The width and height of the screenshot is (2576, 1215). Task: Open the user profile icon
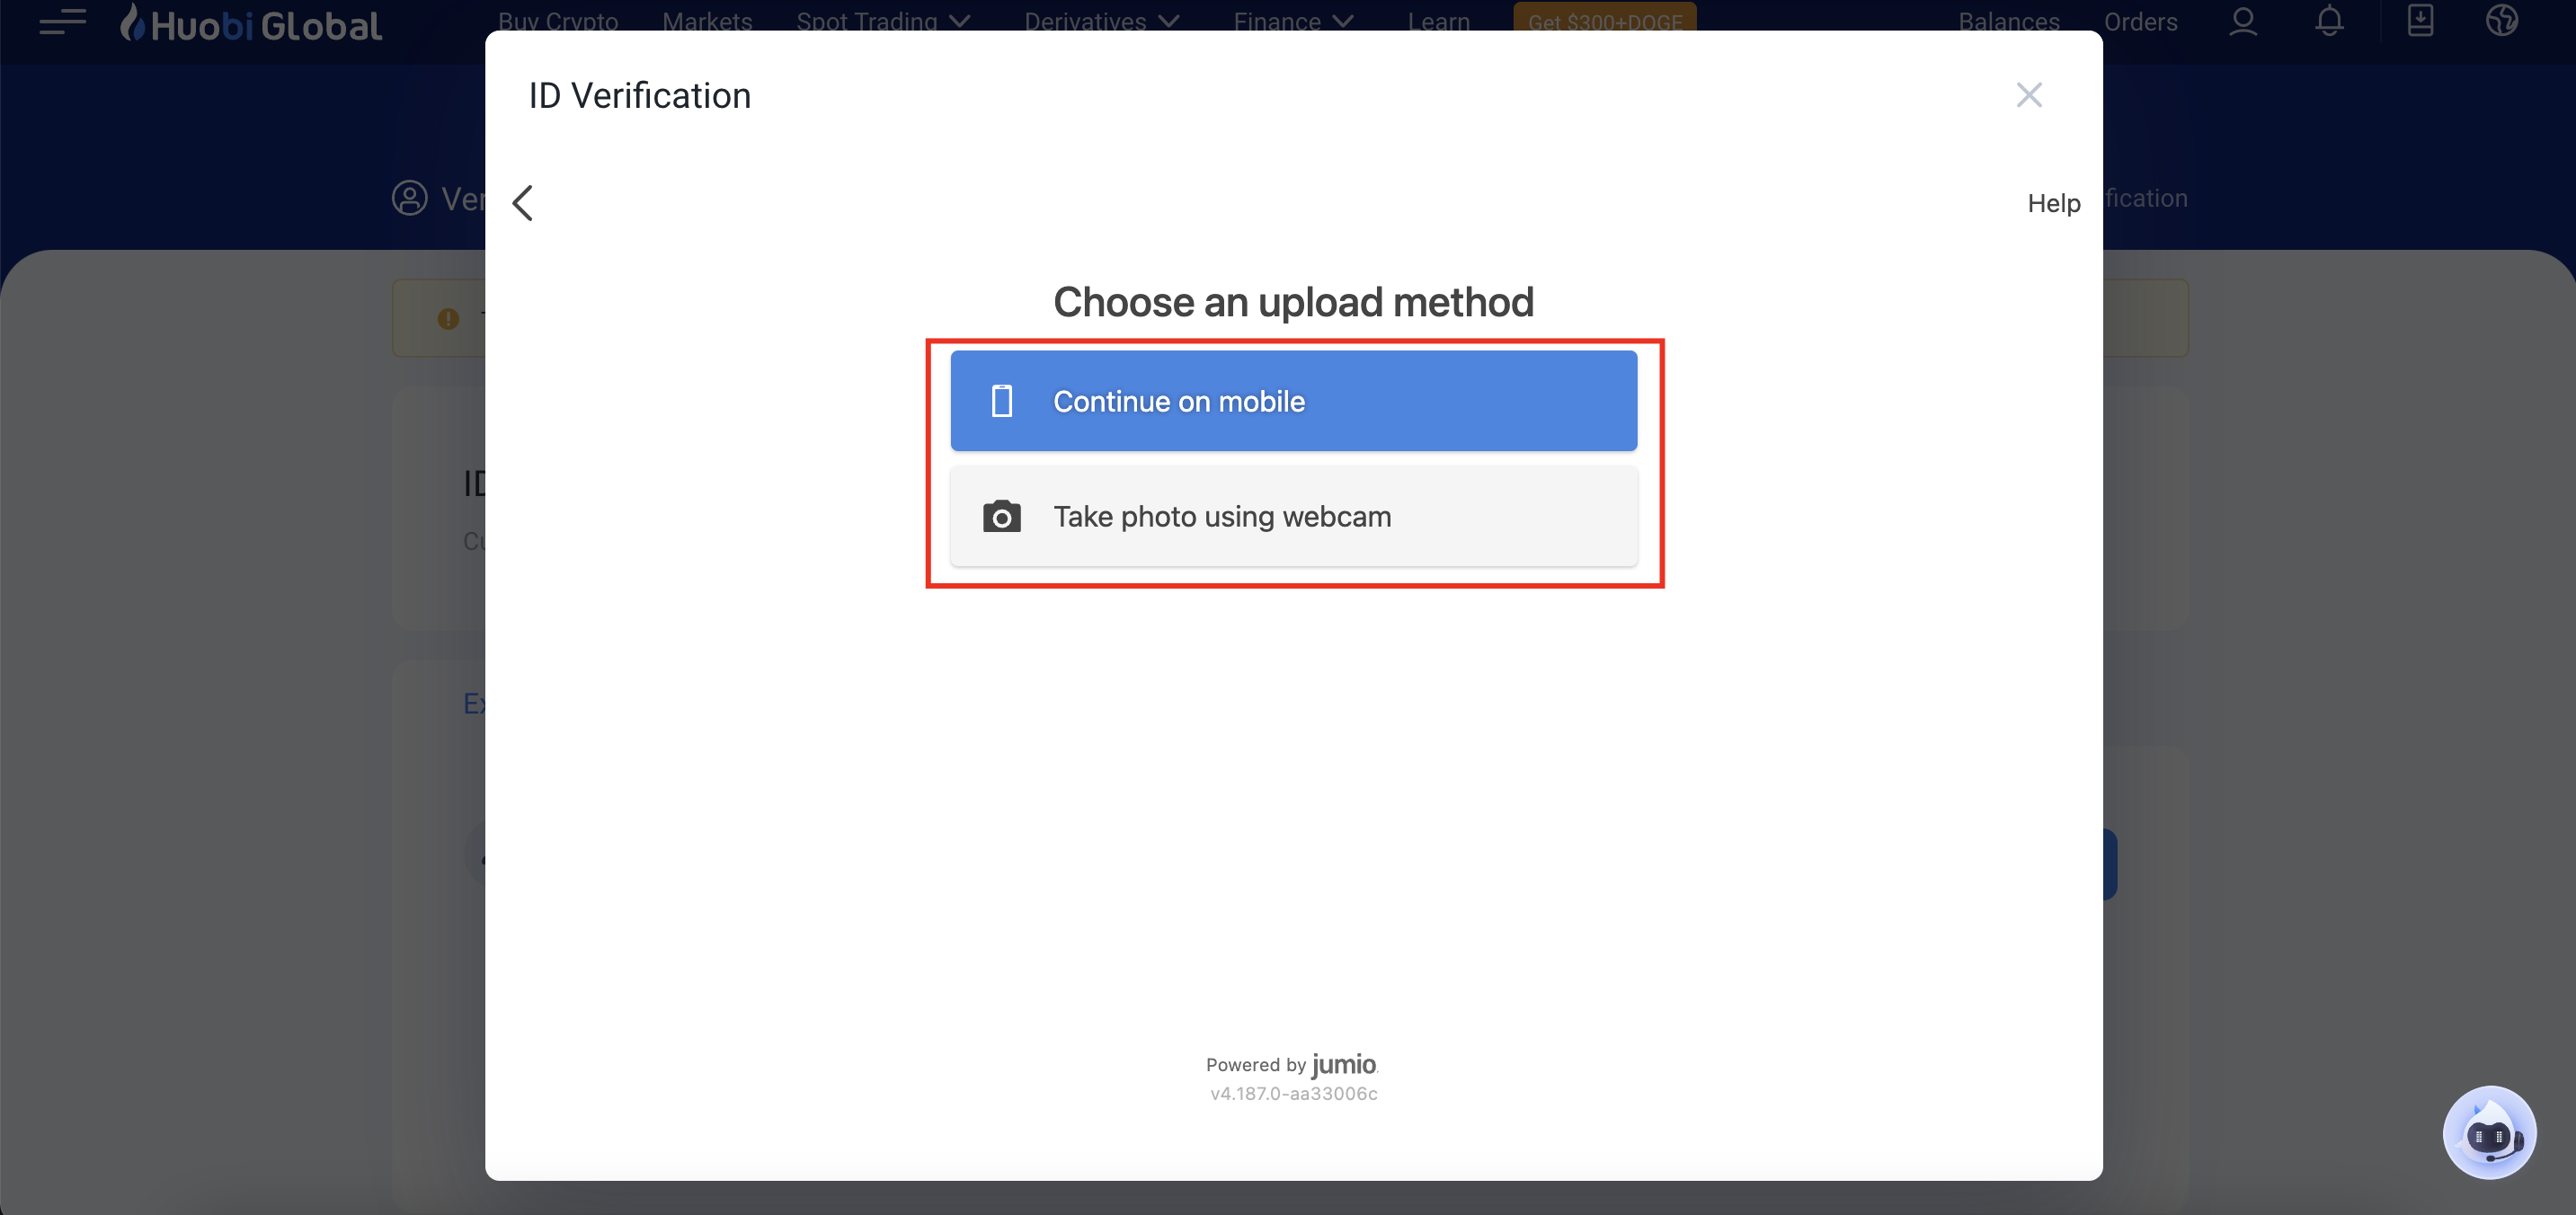(2243, 21)
